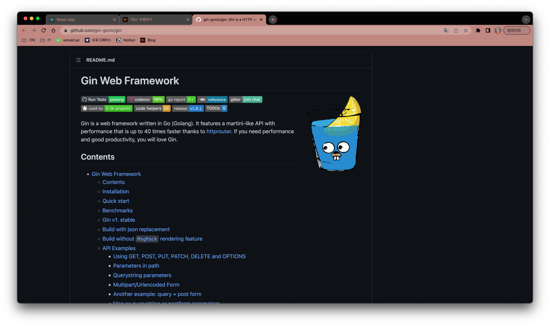Jump to the Benchmarks section

(118, 211)
